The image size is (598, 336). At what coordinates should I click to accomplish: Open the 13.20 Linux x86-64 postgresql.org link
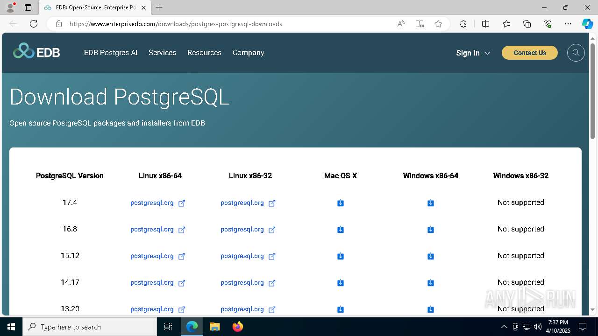(x=158, y=309)
